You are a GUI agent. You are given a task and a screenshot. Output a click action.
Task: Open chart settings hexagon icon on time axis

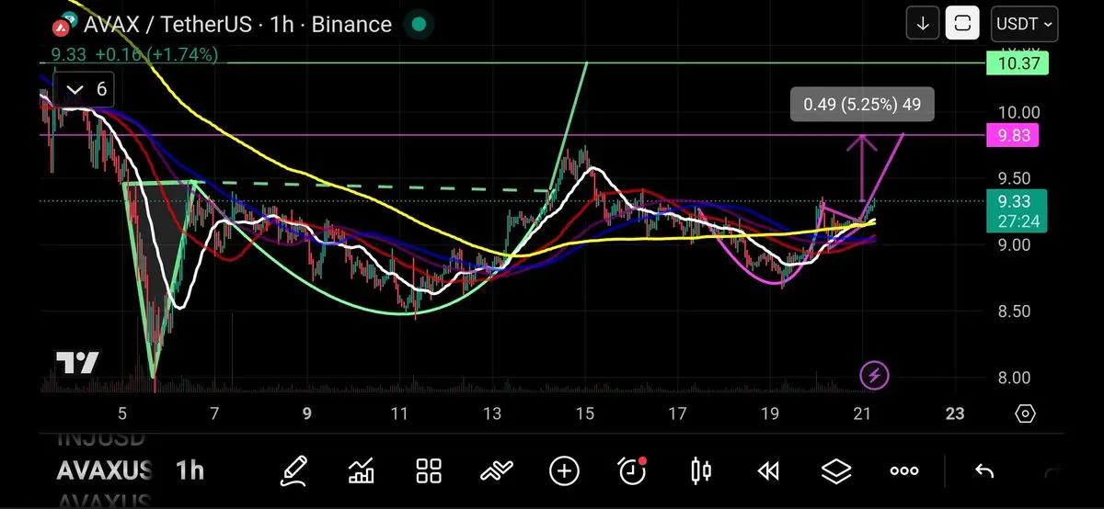click(x=1026, y=413)
